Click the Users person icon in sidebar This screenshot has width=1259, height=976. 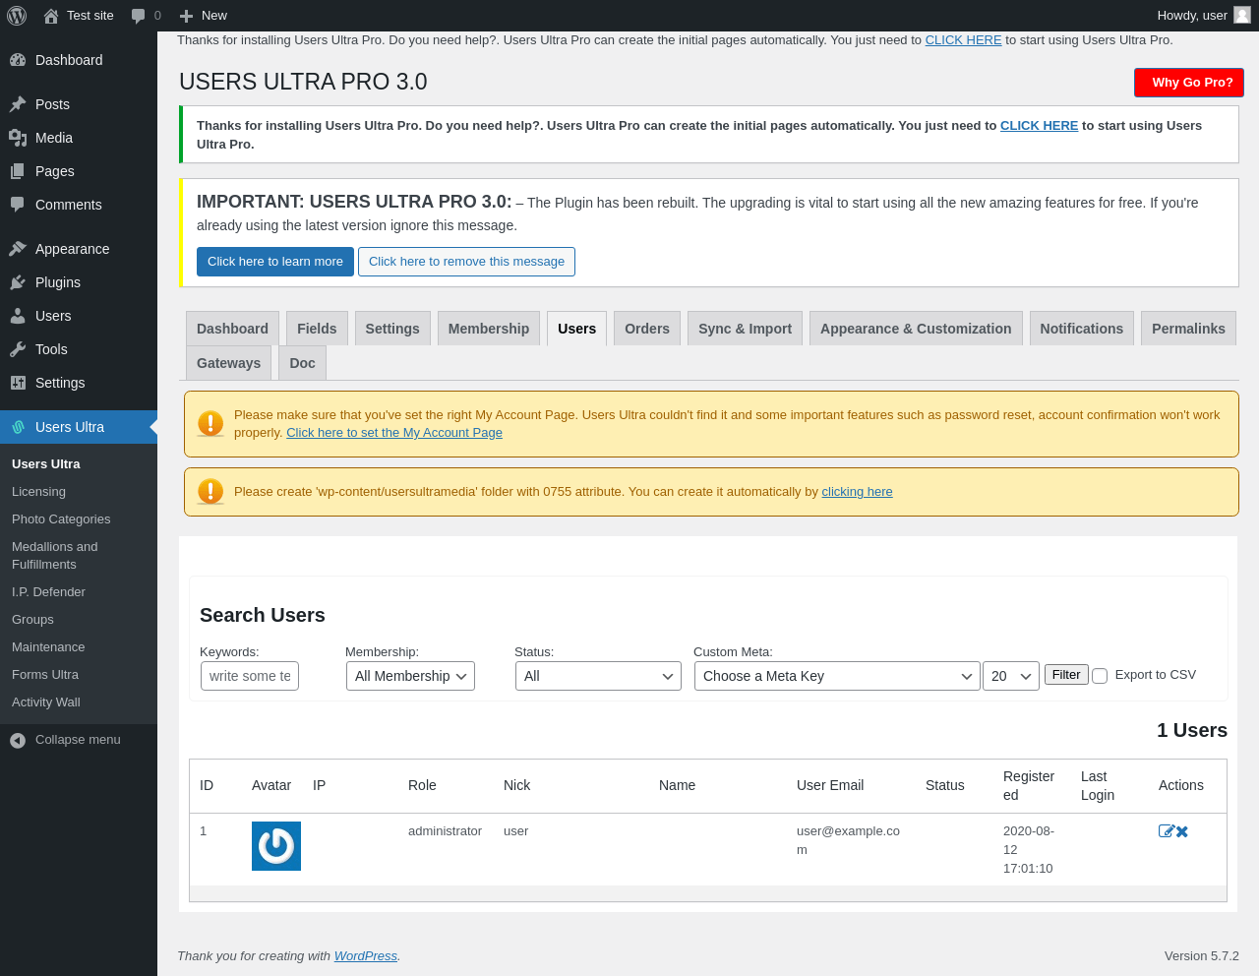pos(18,316)
